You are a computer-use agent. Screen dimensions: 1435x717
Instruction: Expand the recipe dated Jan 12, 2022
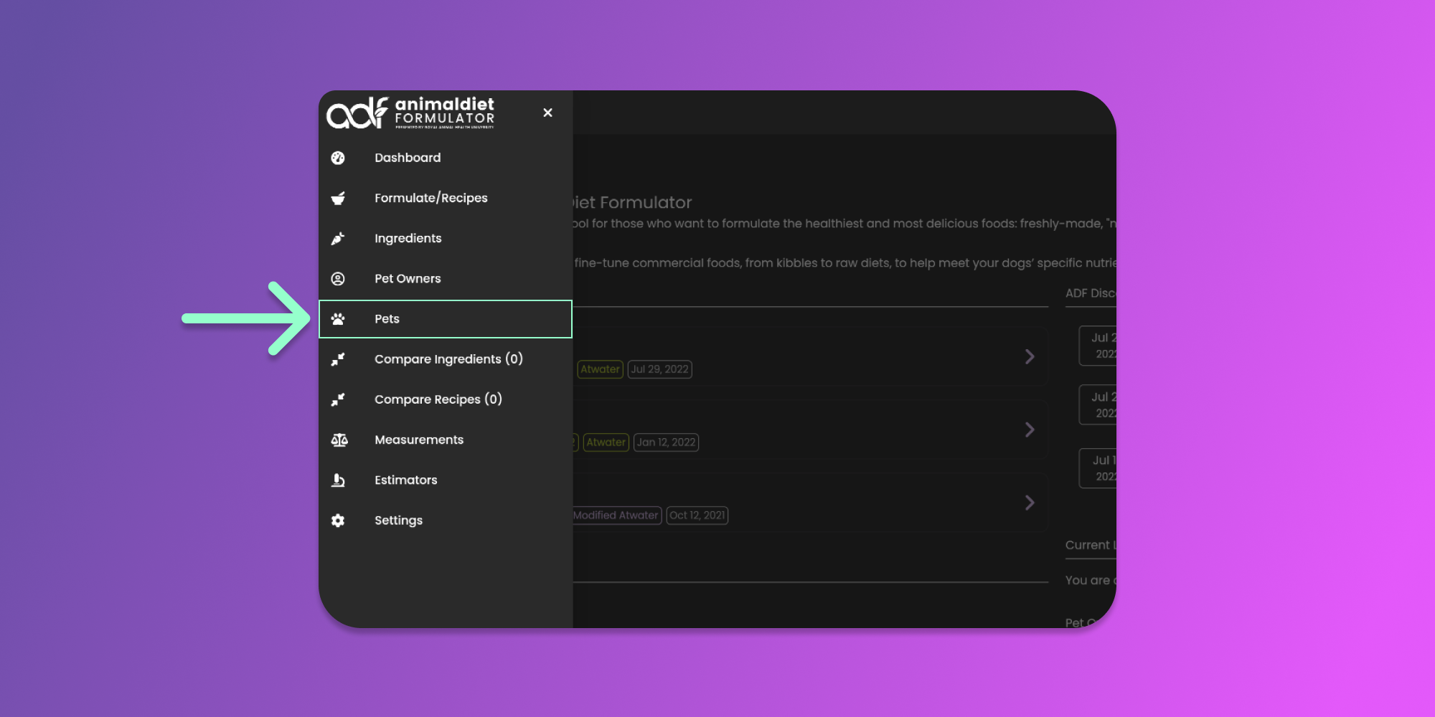coord(1030,429)
